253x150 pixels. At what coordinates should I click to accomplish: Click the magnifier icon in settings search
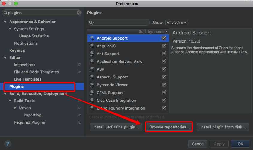[5, 13]
